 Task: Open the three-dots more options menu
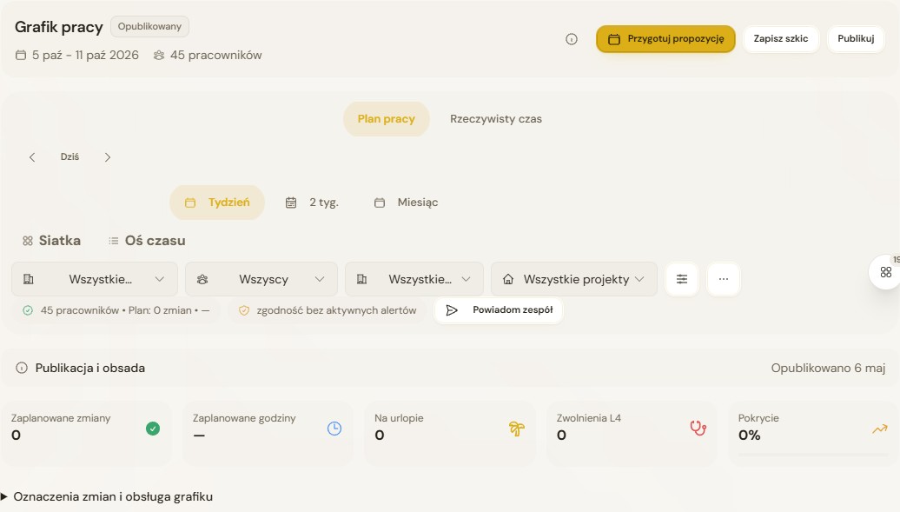tap(723, 279)
